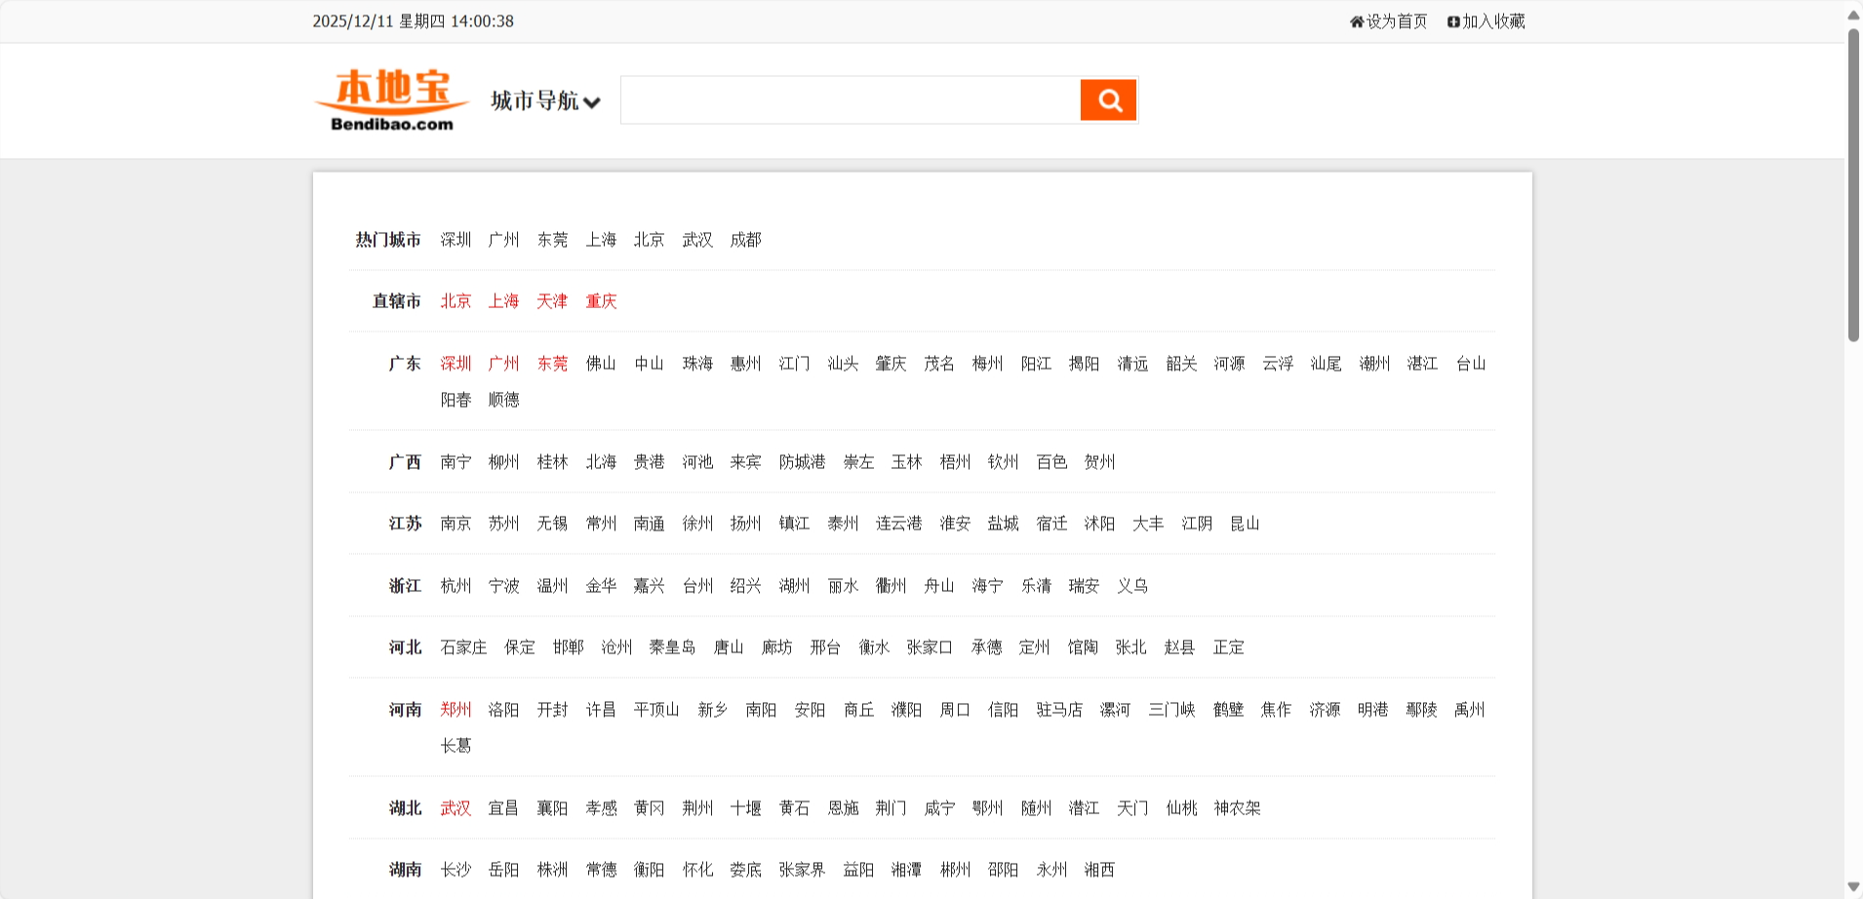Select 顺德 in the 广东 list
Viewport: 1863px width, 899px height.
(503, 400)
